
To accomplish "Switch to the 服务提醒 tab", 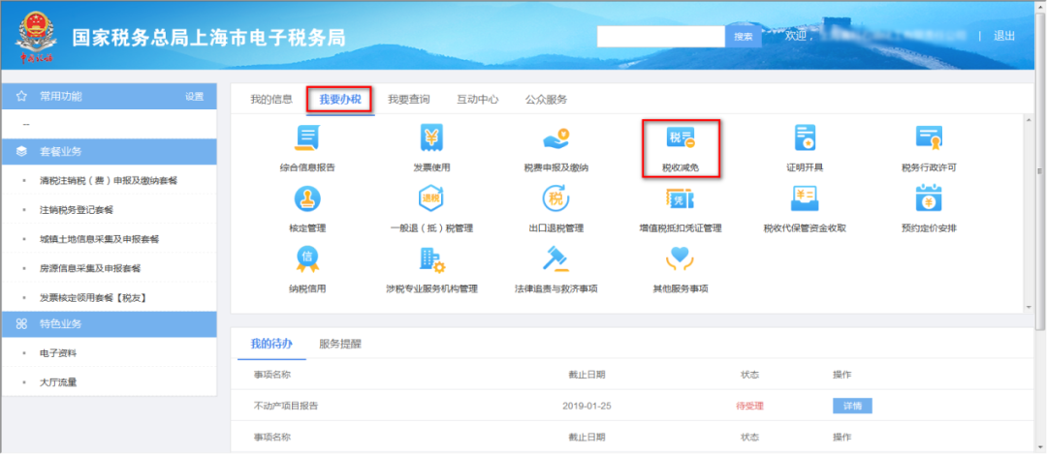I will point(340,344).
